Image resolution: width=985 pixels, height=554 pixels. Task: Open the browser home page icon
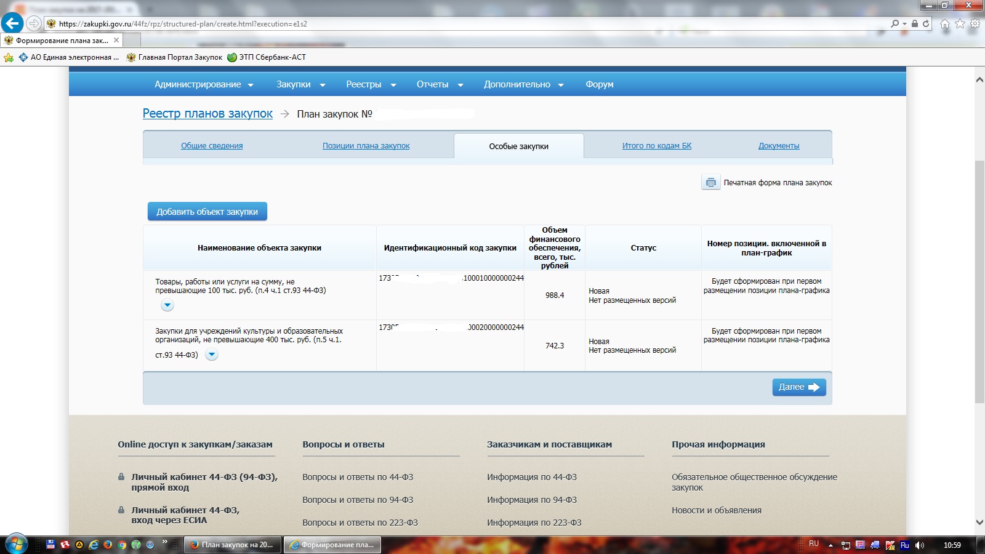(x=945, y=24)
